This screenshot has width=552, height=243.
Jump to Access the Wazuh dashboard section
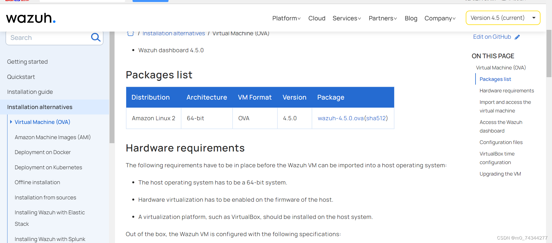pos(501,127)
